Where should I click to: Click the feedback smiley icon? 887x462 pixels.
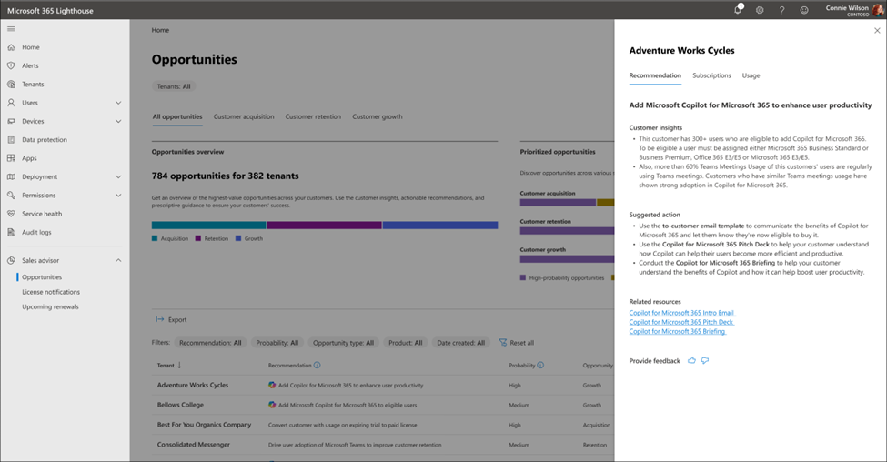click(x=804, y=10)
